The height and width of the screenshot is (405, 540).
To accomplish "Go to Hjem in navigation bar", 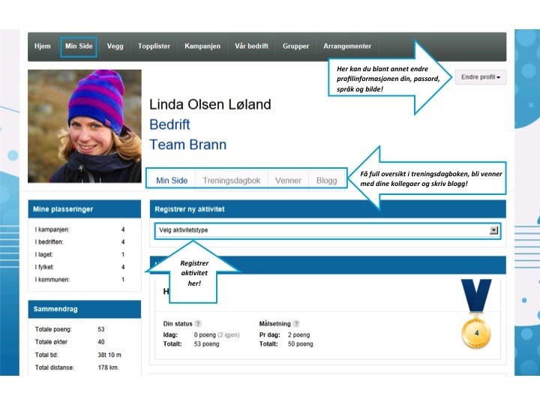I will pos(43,46).
